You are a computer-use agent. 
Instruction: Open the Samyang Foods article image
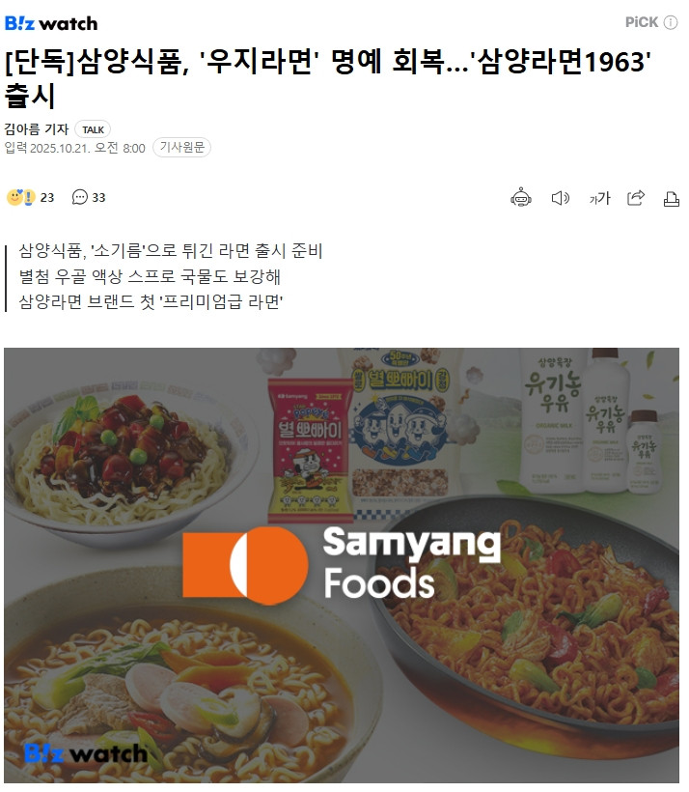click(x=342, y=565)
